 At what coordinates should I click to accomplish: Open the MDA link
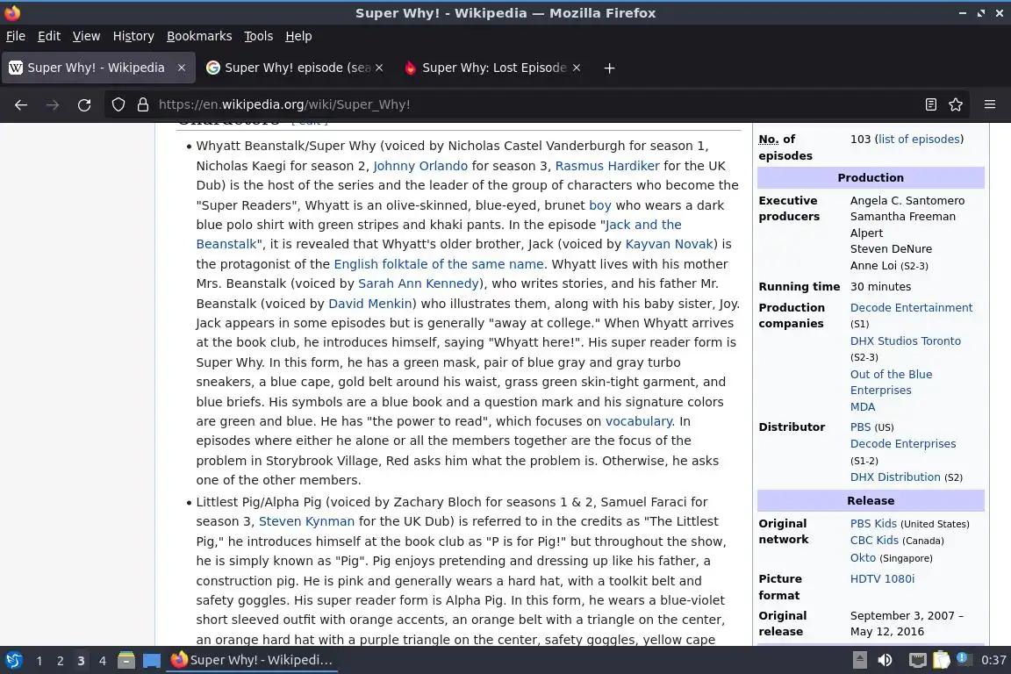[862, 407]
